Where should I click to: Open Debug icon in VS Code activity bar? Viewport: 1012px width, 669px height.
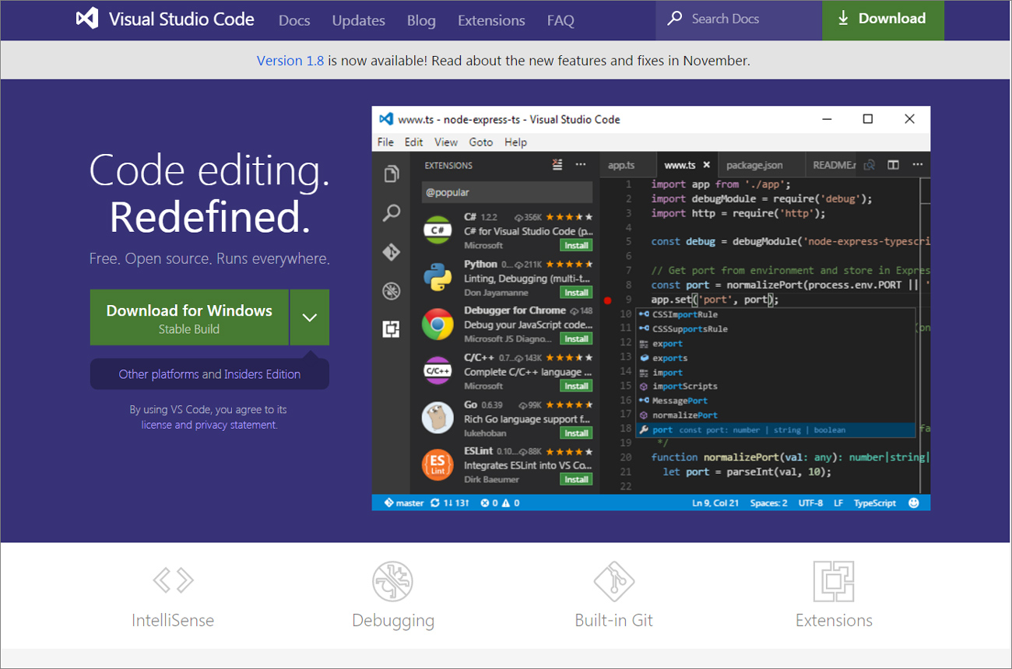point(392,291)
